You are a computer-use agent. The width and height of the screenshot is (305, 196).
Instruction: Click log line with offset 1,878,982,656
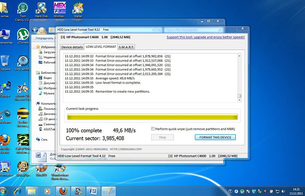coord(118,56)
